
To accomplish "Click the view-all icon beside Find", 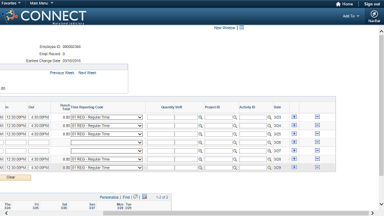I will click(136, 197).
